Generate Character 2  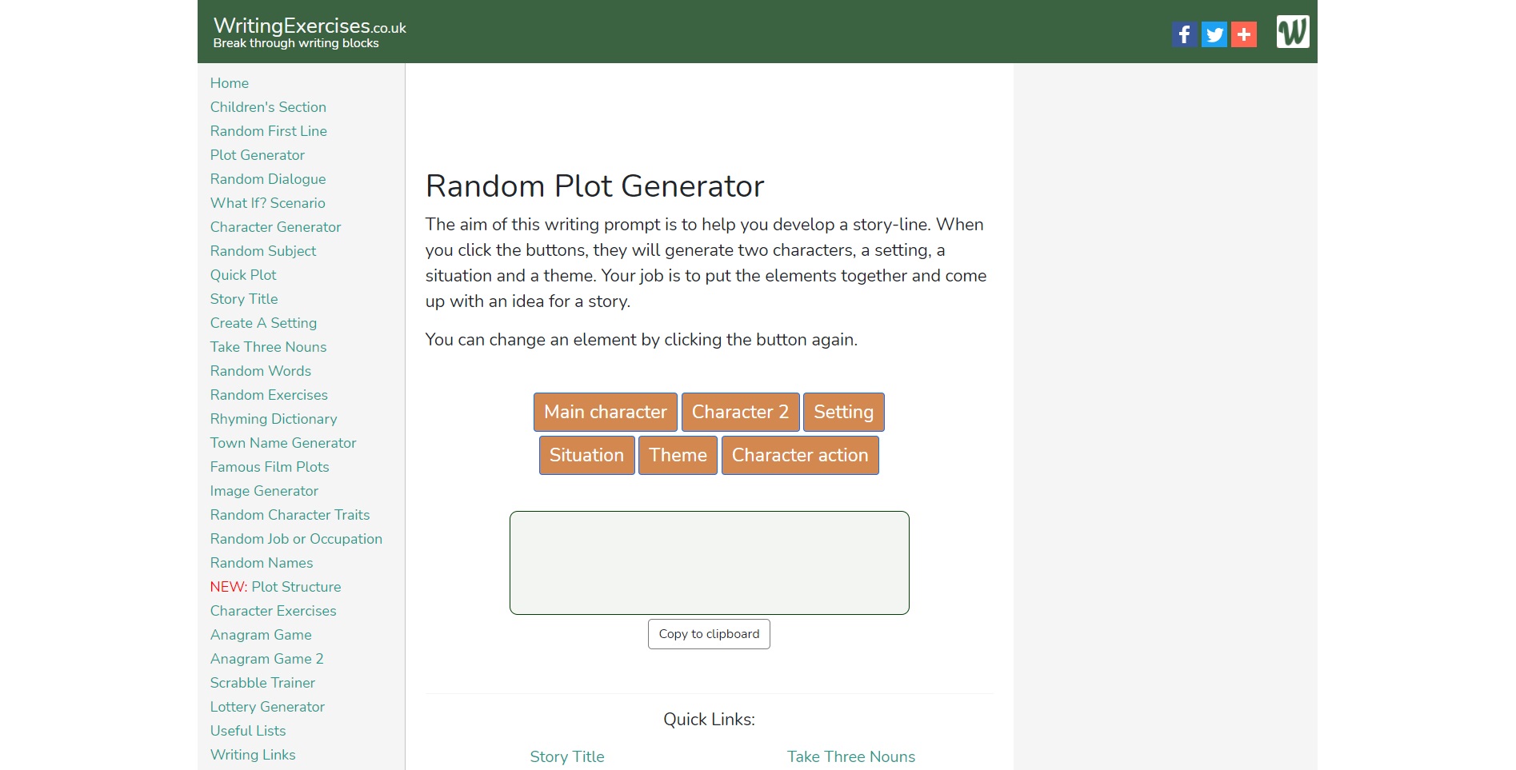pos(740,412)
